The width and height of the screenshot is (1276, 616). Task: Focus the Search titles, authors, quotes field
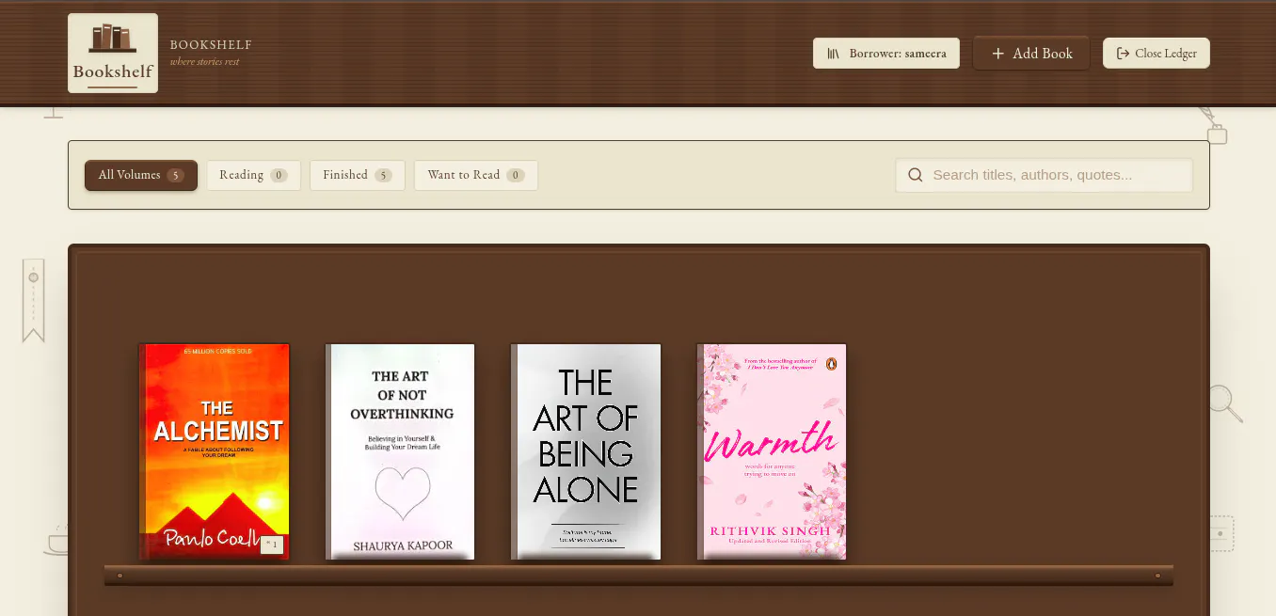(1044, 175)
